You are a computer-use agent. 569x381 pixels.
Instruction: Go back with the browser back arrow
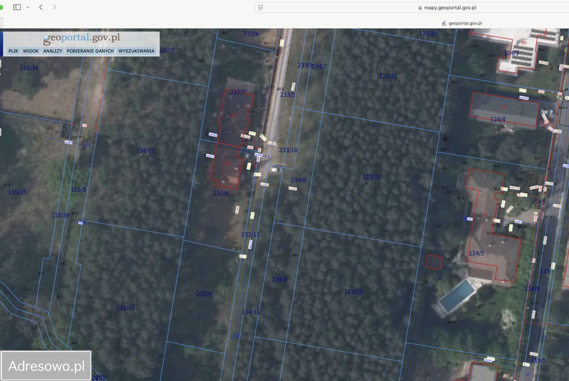tap(41, 7)
